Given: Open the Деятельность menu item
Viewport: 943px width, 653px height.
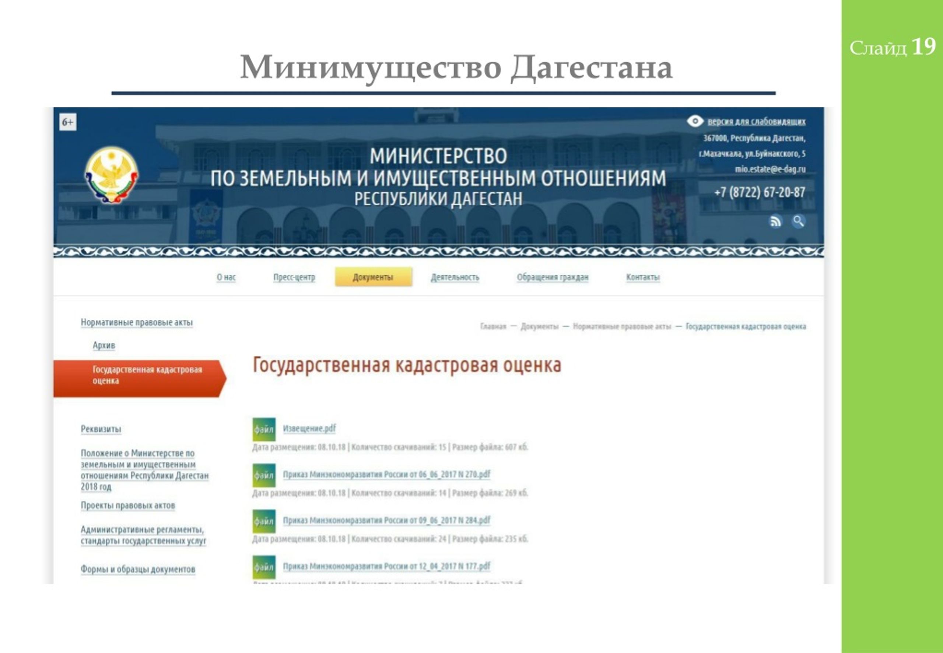Looking at the screenshot, I should [x=455, y=277].
